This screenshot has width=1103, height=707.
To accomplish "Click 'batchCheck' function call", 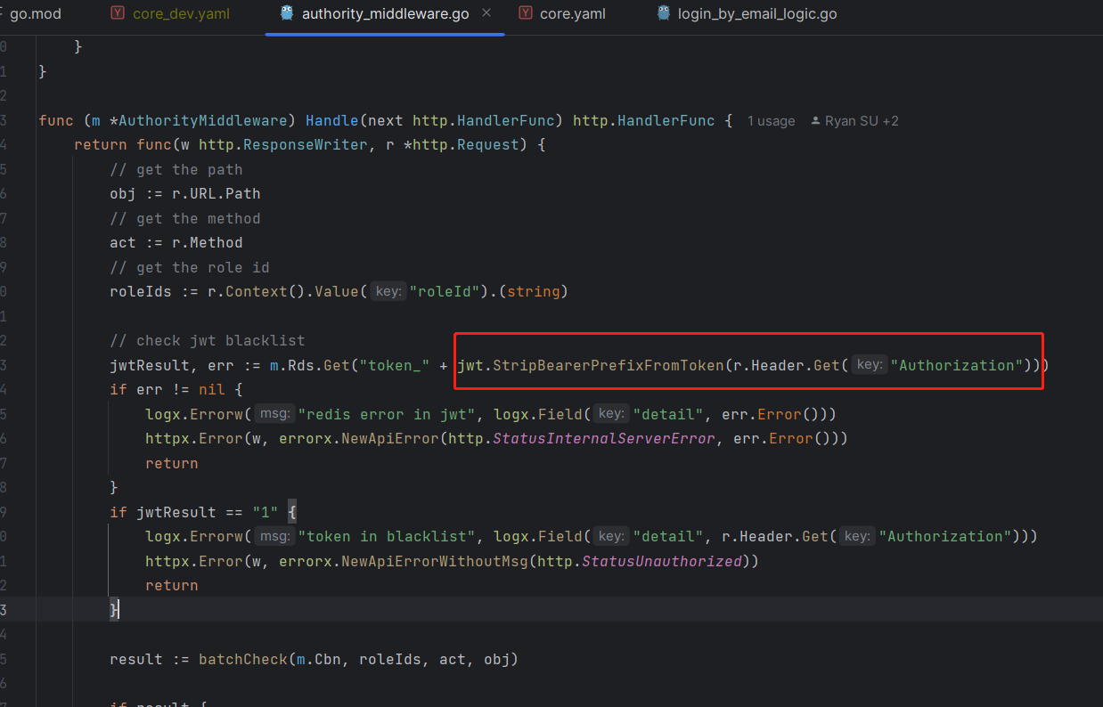I will (x=243, y=659).
